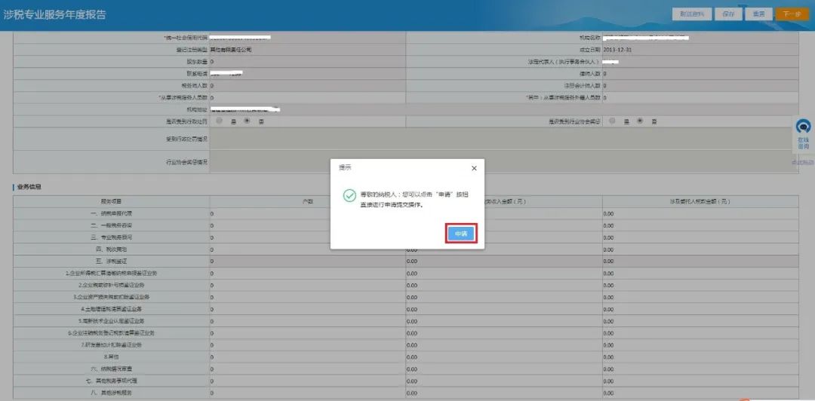Click the green checkmark success icon
The width and height of the screenshot is (815, 401).
click(349, 196)
